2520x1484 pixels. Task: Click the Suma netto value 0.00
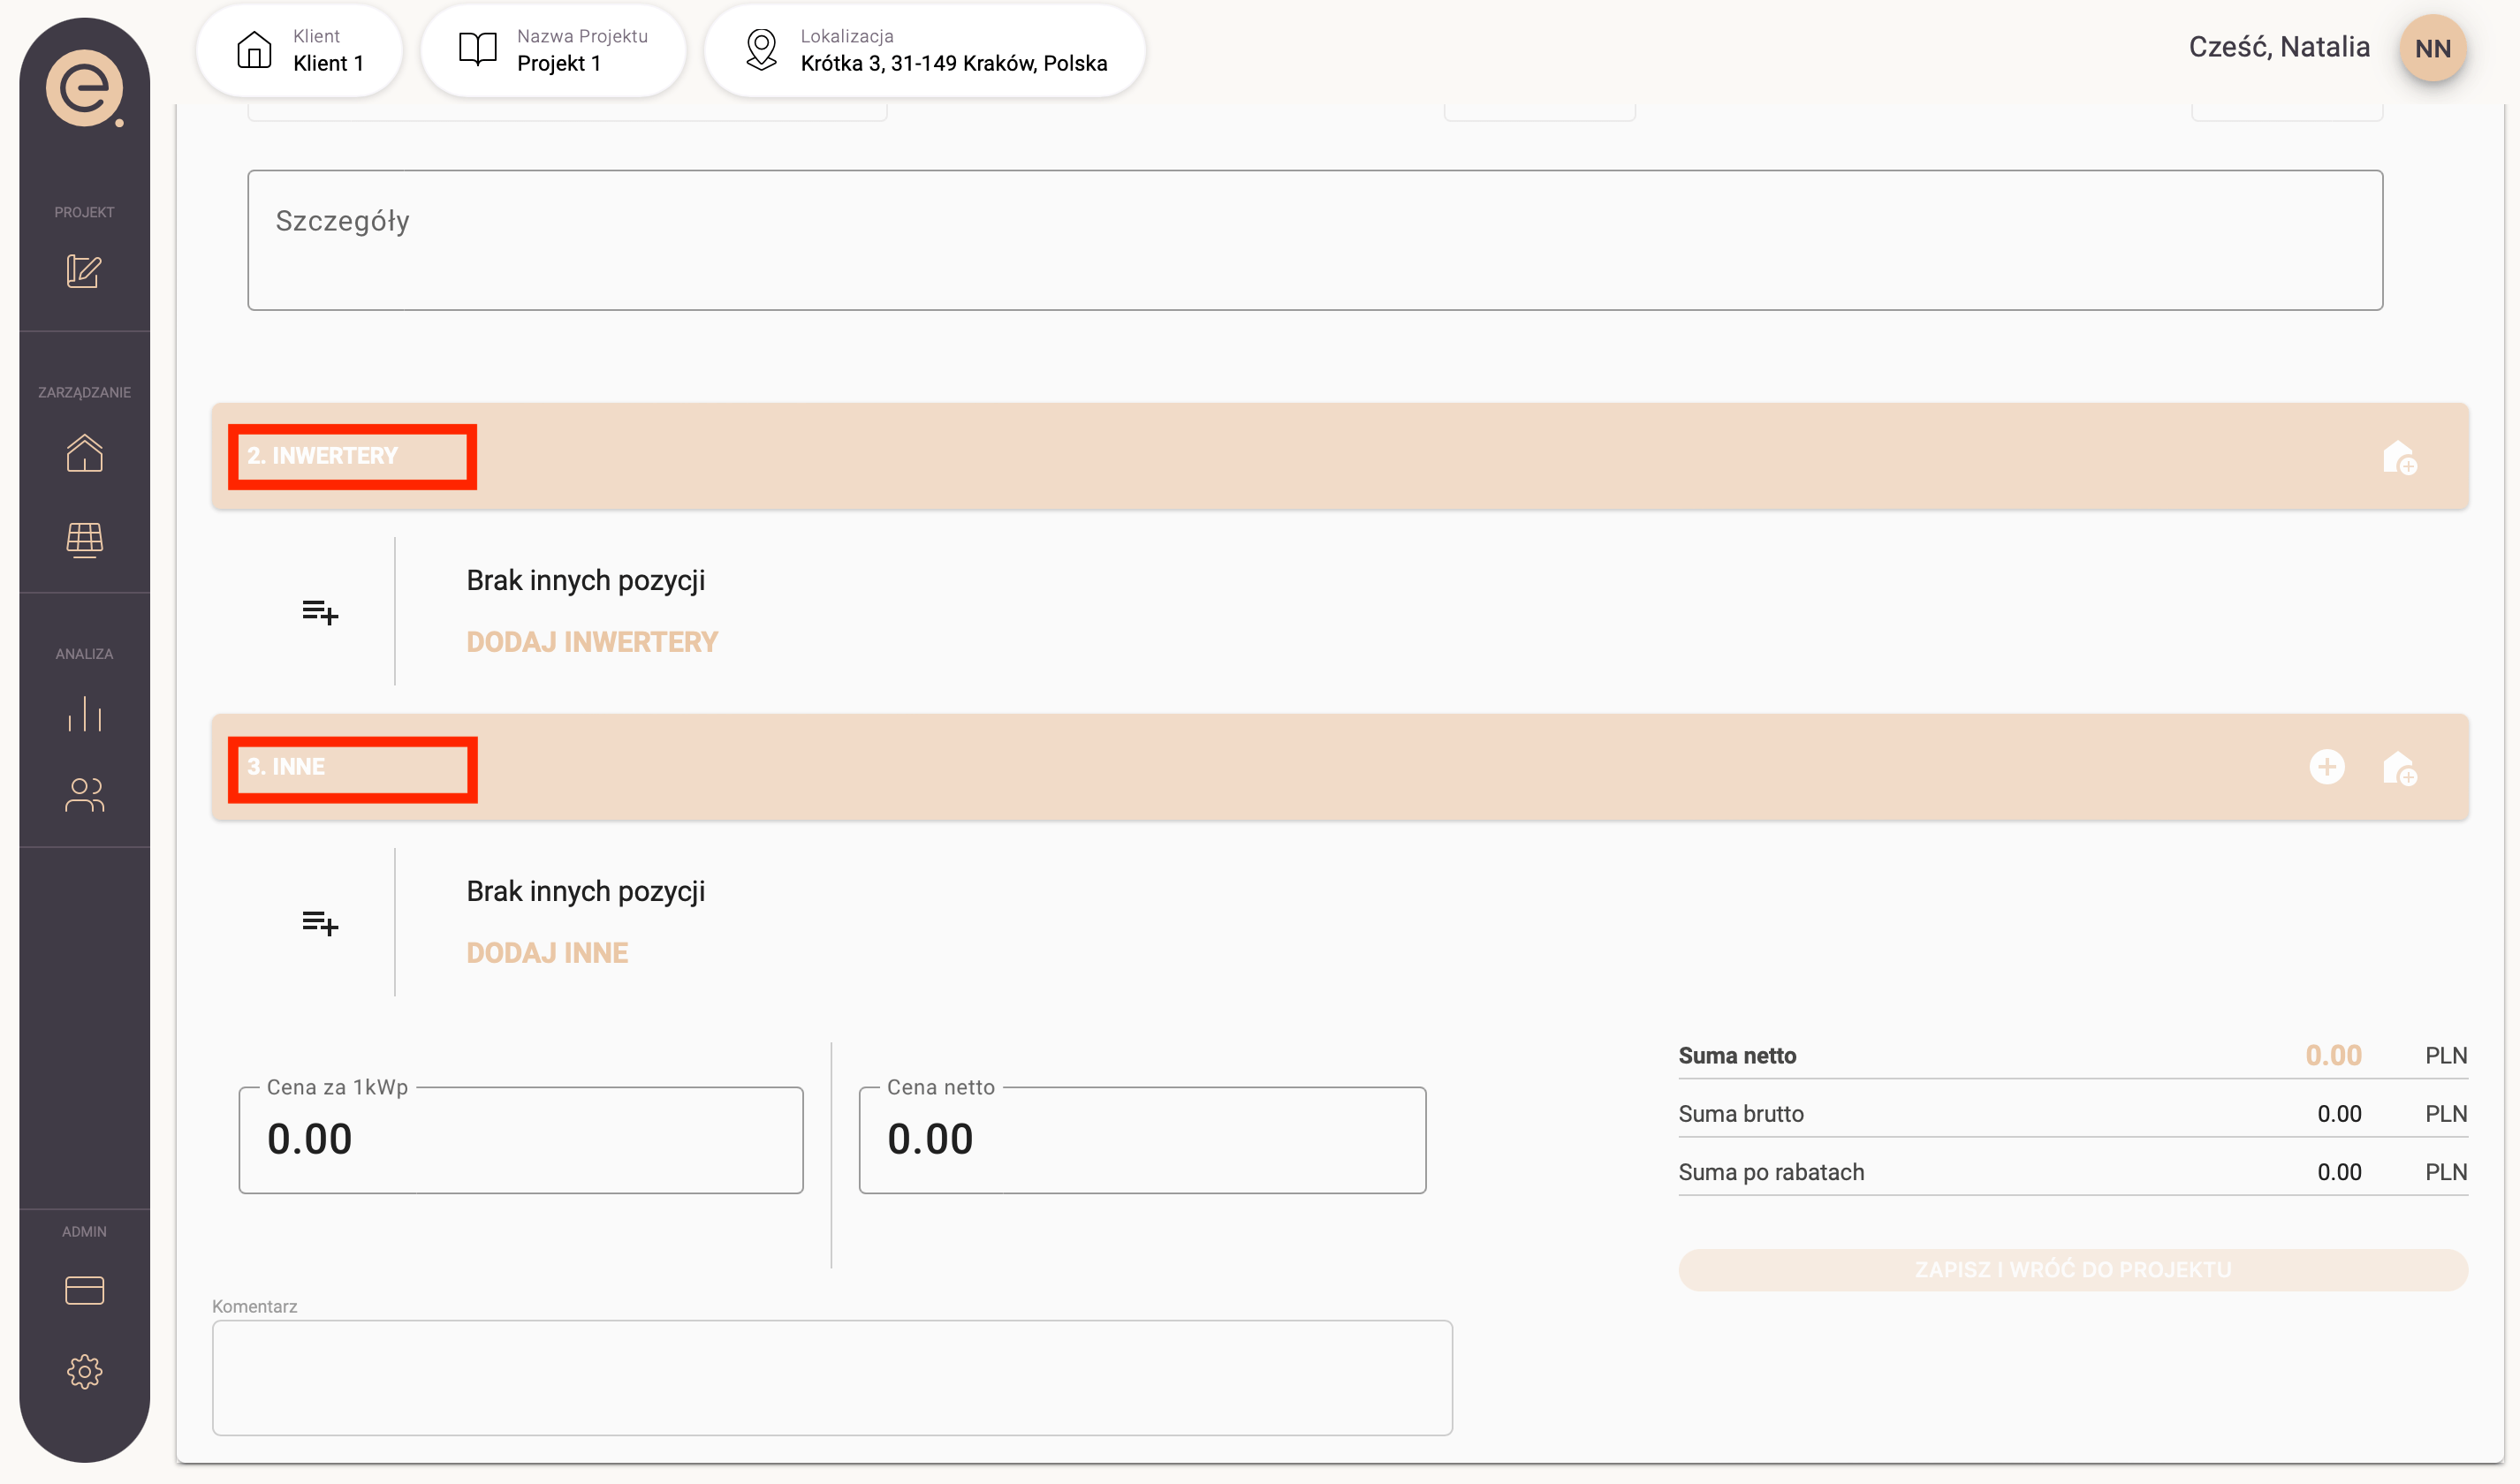(x=2333, y=1055)
